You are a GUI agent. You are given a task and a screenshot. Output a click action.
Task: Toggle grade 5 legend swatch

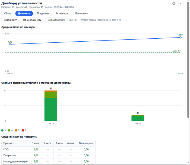2,130
